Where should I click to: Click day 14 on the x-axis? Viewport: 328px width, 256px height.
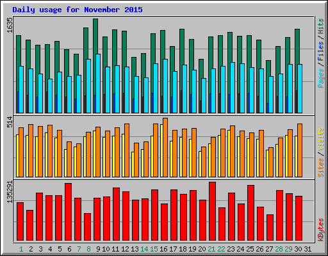coord(144,249)
